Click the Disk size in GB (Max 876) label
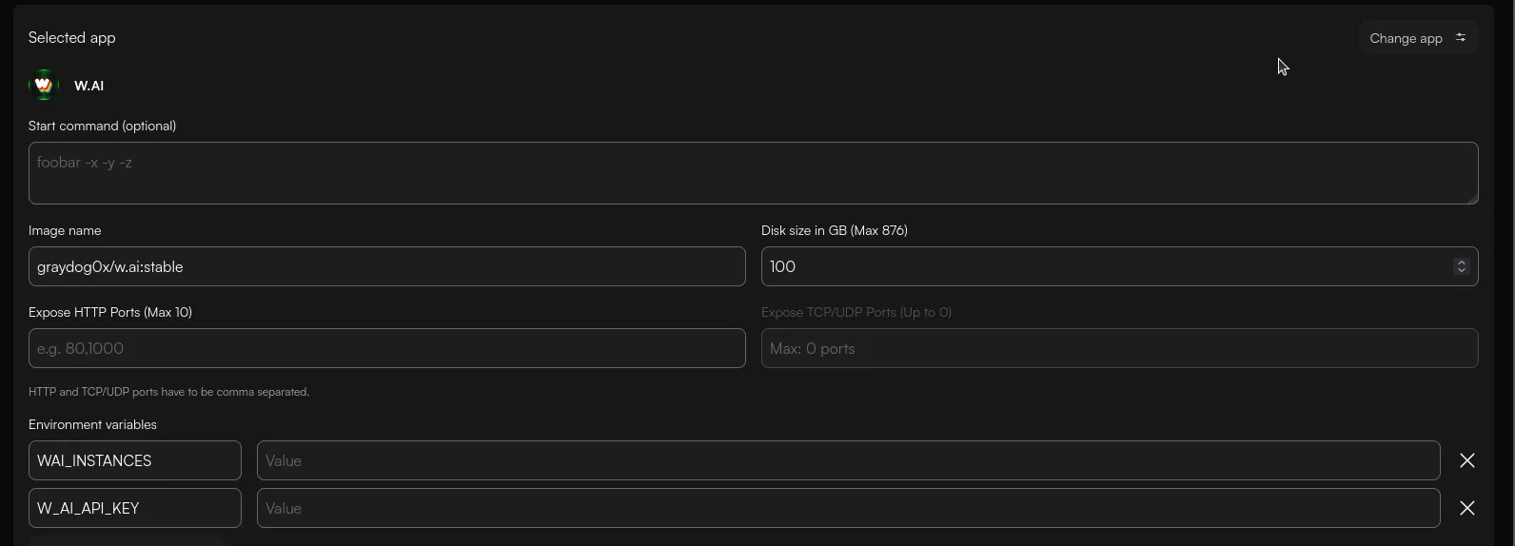Viewport: 1515px width, 546px height. (x=834, y=230)
